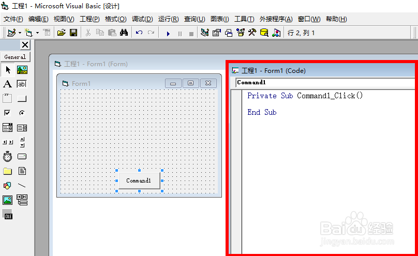Select the OptionButton control tool

click(x=22, y=113)
